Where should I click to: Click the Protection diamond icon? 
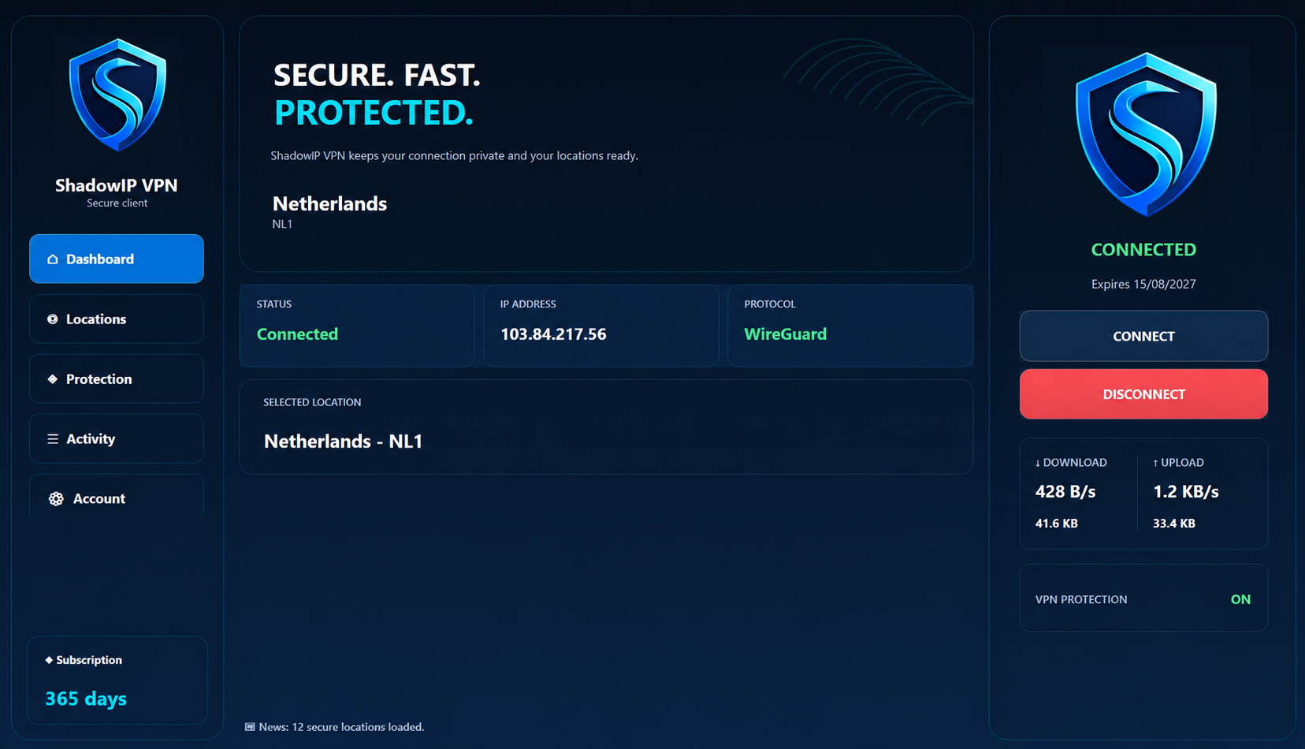(53, 379)
